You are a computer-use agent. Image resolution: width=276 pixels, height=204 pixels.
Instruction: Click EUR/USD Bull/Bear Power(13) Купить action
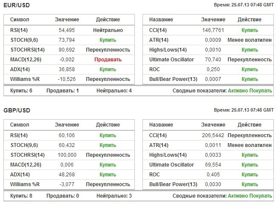point(250,79)
